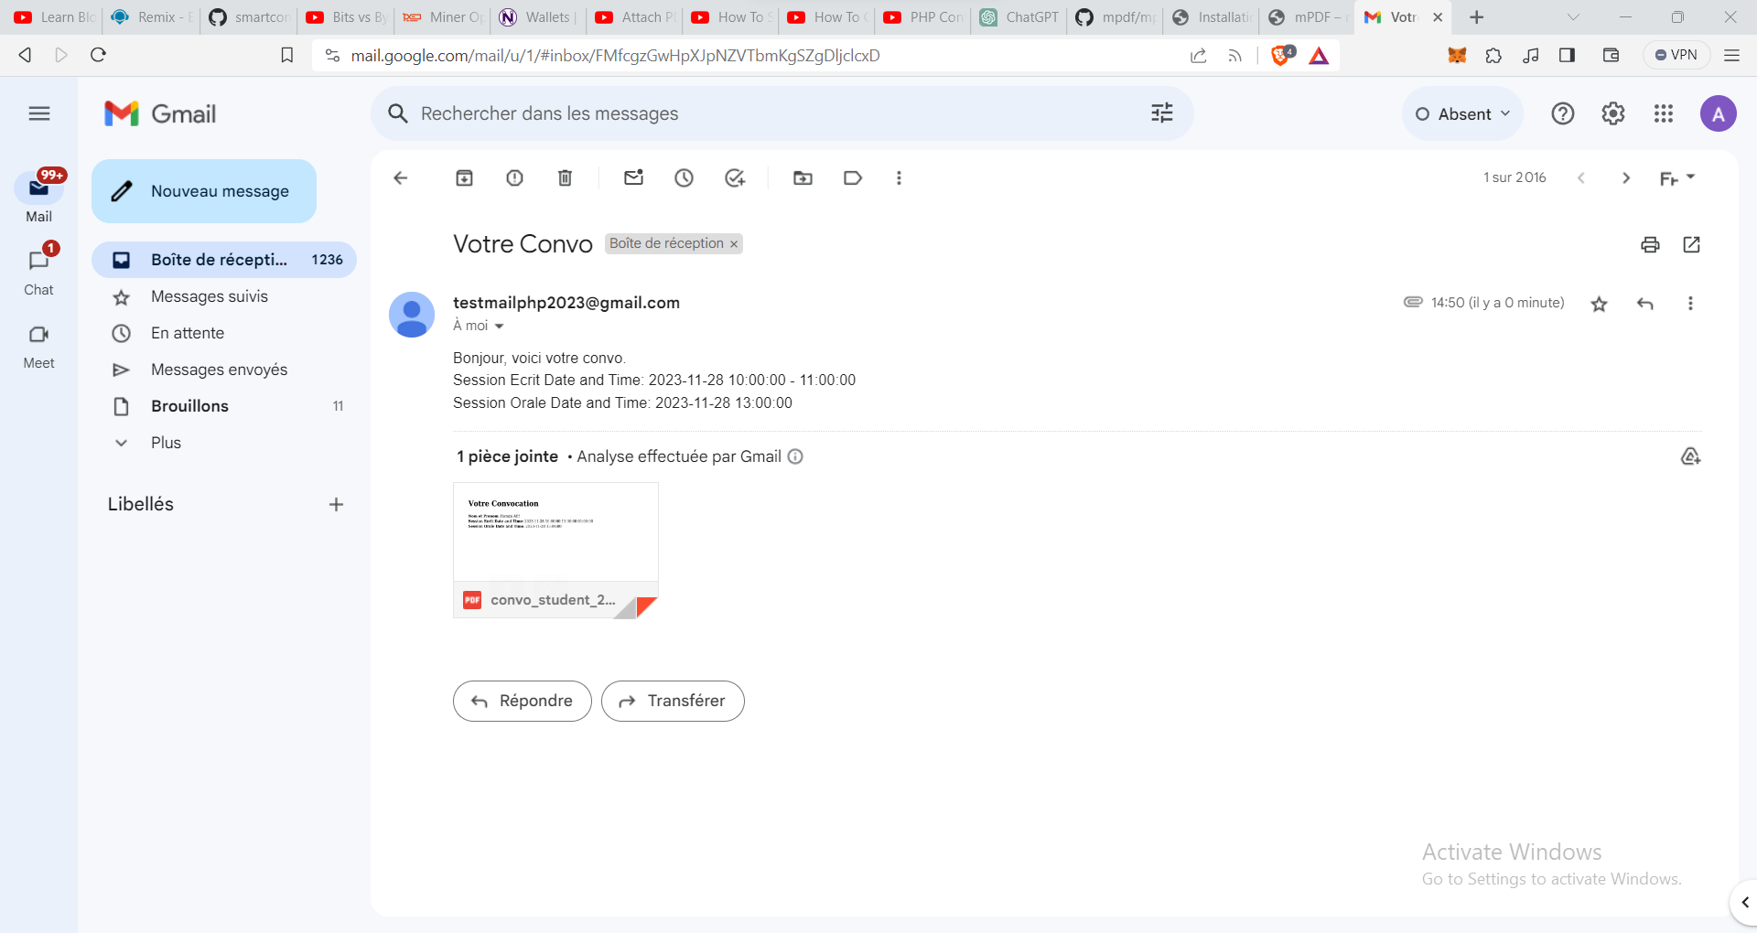1757x933 pixels.
Task: Add this email to Tasks
Action: pos(735,178)
